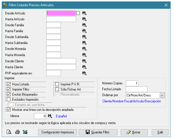The width and height of the screenshot is (174, 139).
Task: Click the Borrar button
Action: pyautogui.click(x=134, y=132)
